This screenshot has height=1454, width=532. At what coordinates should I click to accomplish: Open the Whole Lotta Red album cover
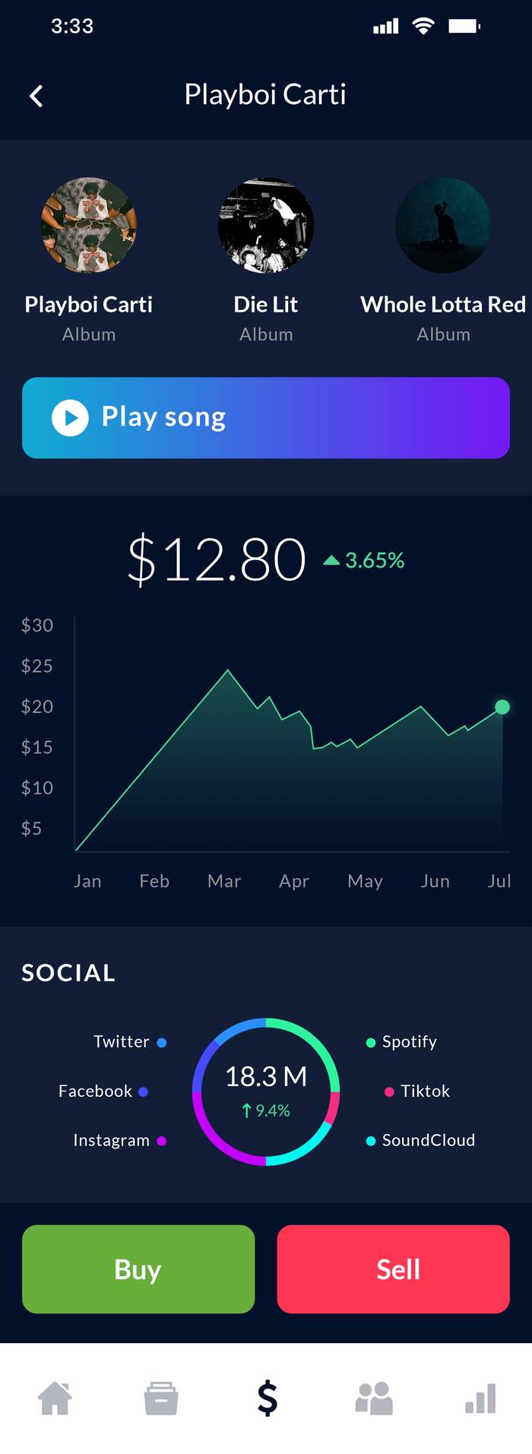tap(443, 225)
